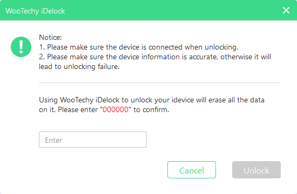This screenshot has height=194, width=297.
Task: Click the WooTechy iDelock window title text
Action: [35, 11]
